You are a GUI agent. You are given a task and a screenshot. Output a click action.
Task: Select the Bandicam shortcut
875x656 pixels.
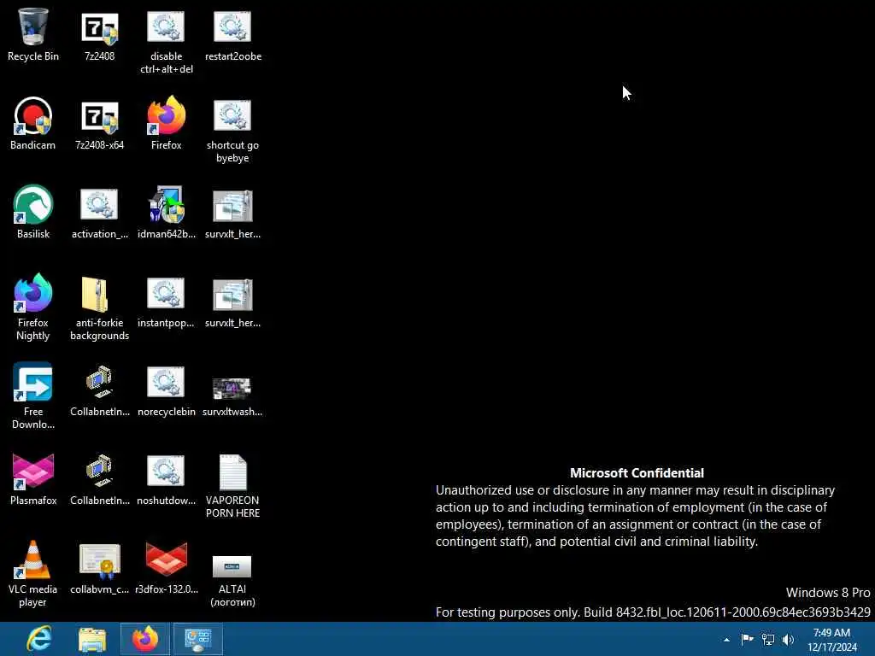[33, 123]
